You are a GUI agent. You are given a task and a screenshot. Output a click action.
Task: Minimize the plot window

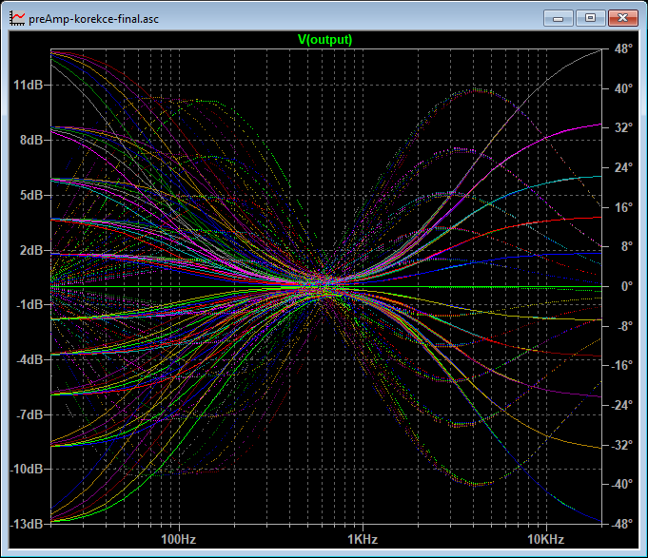[x=558, y=18]
